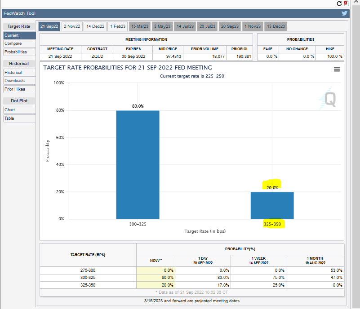Open Prior Hikes in the sidebar

pos(19,89)
